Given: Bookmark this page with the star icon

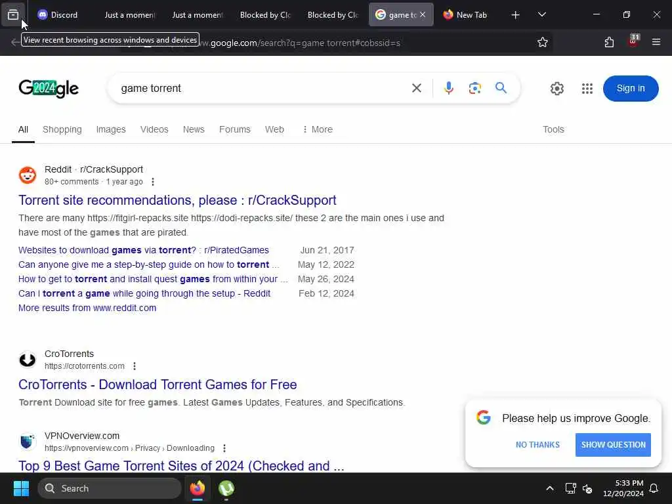Looking at the screenshot, I should pos(543,42).
